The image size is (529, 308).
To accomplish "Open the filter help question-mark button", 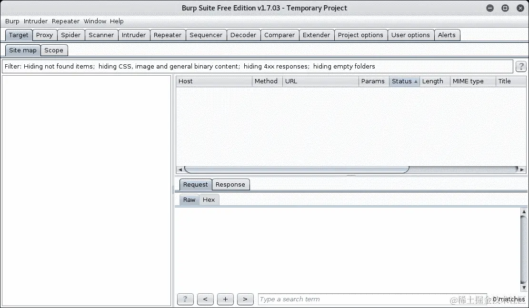I will pyautogui.click(x=521, y=67).
